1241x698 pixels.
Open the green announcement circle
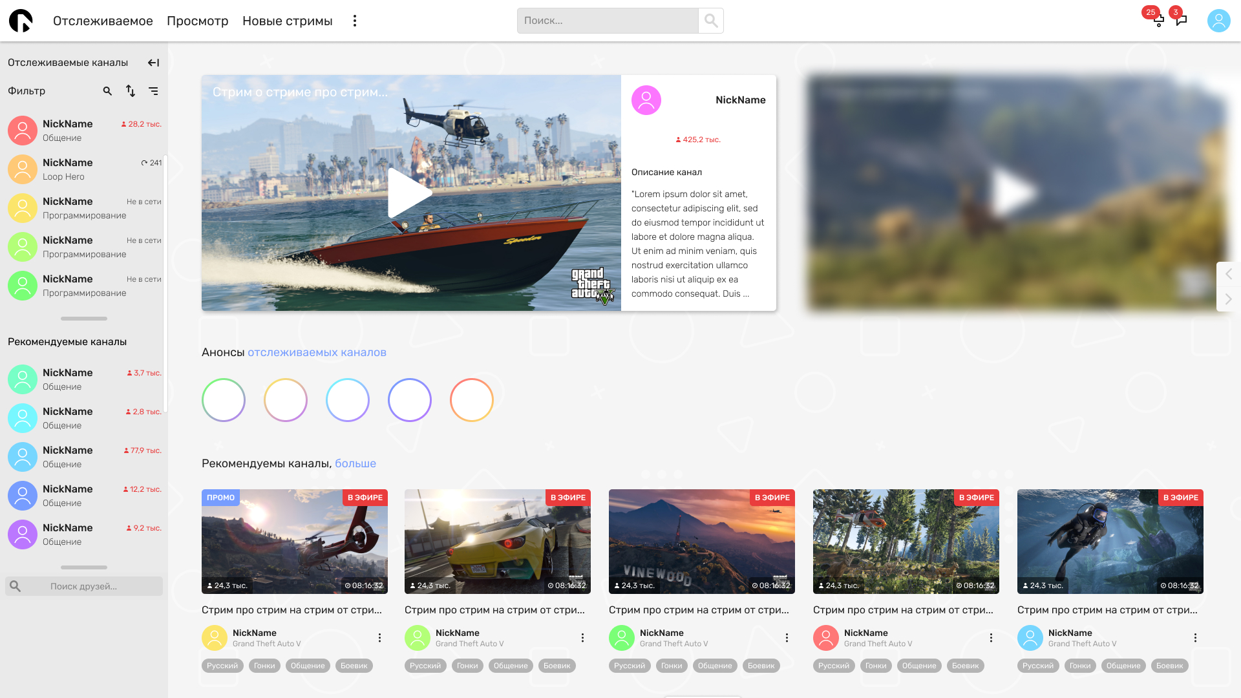(224, 400)
